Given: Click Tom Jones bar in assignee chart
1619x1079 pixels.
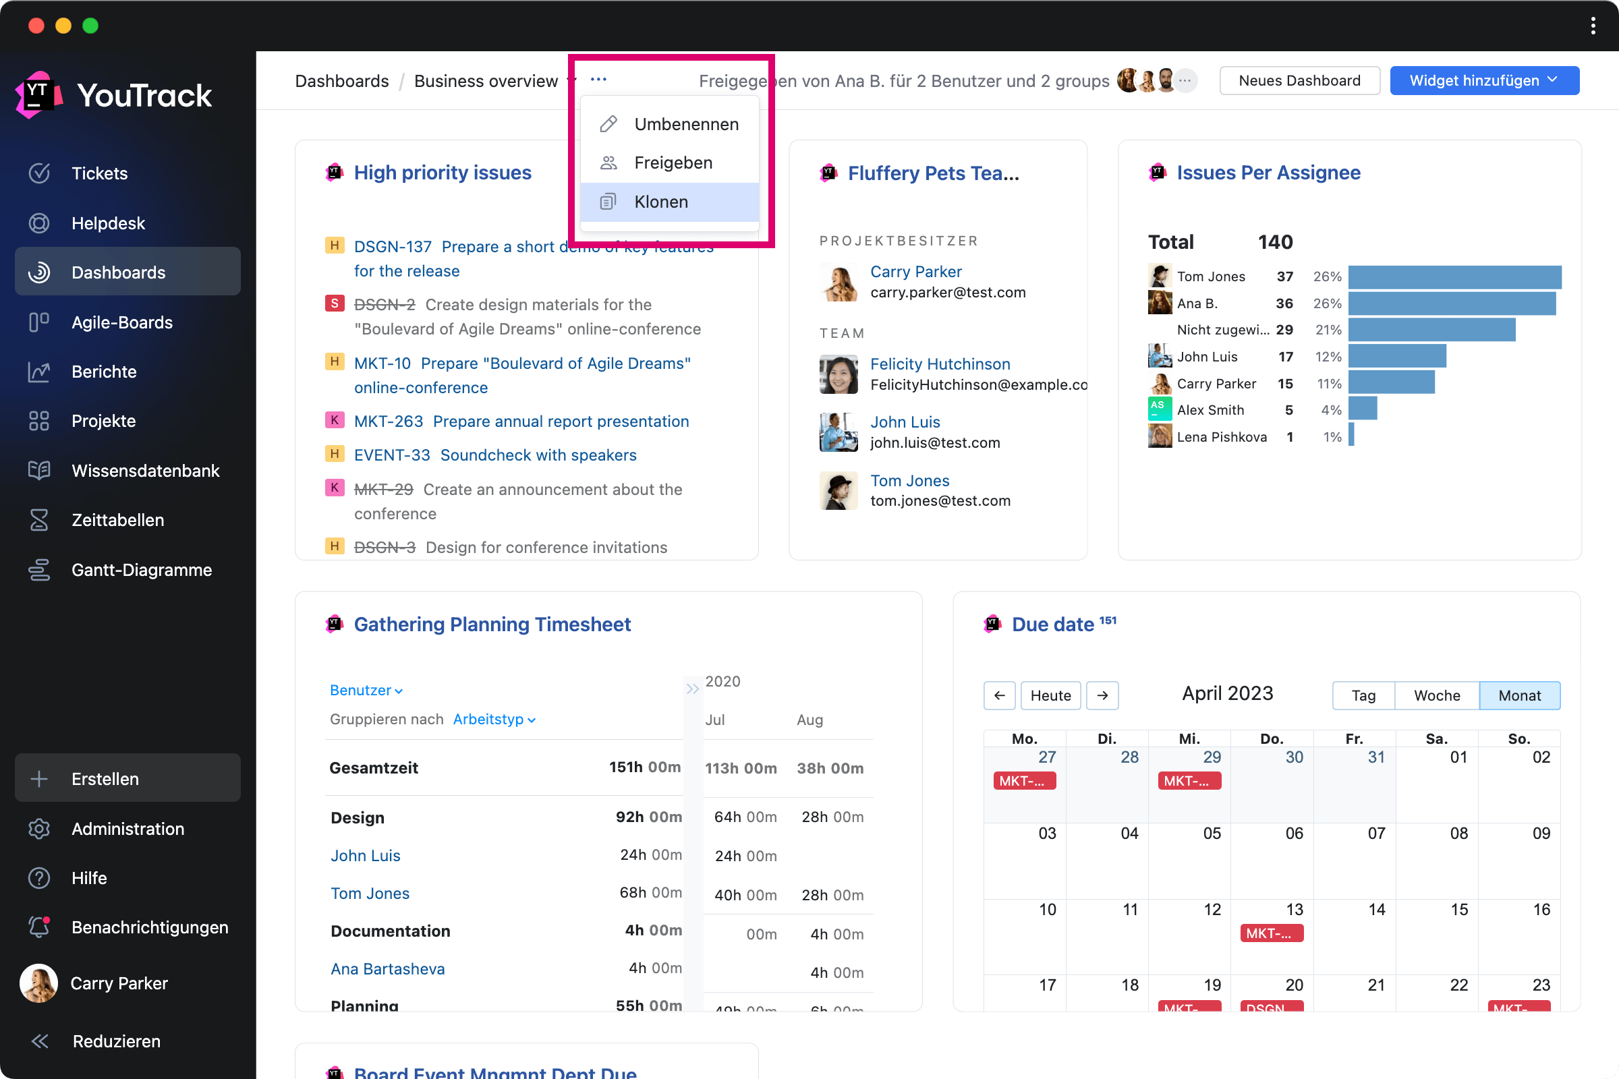Looking at the screenshot, I should coord(1454,276).
